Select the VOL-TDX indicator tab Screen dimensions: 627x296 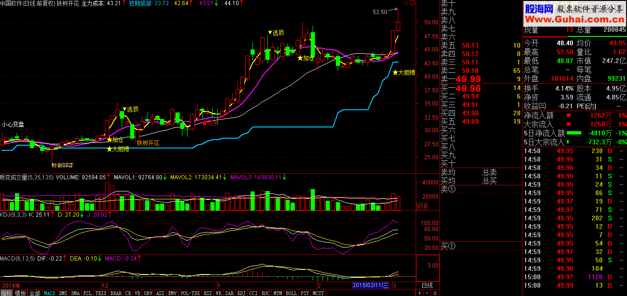pyautogui.click(x=190, y=293)
